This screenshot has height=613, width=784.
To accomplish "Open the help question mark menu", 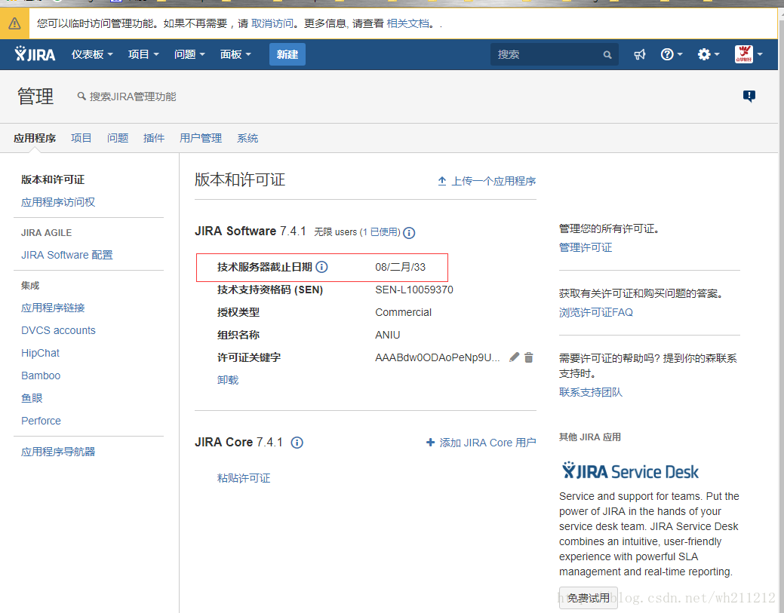I will tap(671, 54).
